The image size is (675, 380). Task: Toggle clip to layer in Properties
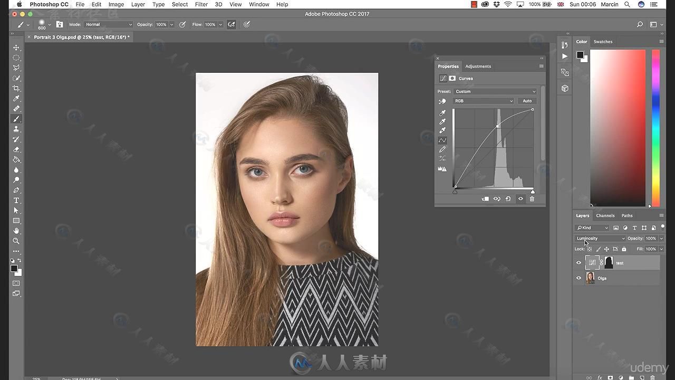[x=485, y=199]
